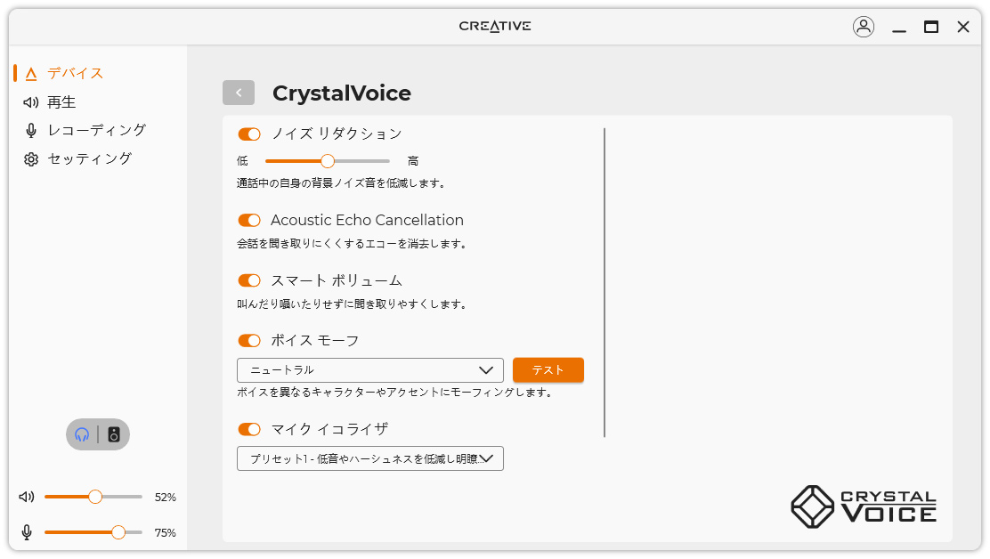Toggle the スマート ボリューム switch
The width and height of the screenshot is (990, 559).
click(x=249, y=280)
